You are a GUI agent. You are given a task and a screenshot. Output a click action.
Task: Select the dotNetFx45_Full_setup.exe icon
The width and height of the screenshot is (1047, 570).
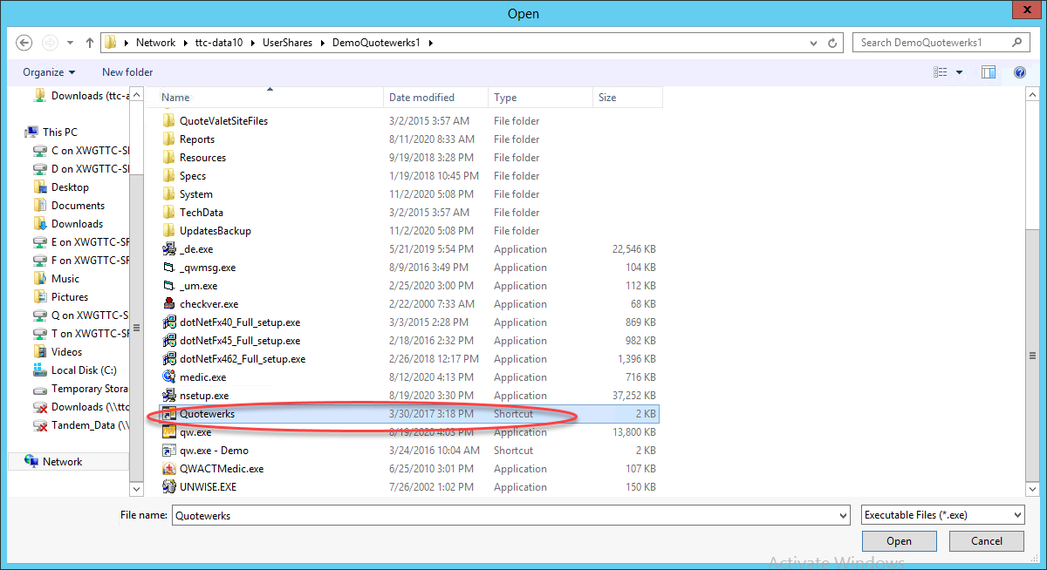tap(169, 341)
